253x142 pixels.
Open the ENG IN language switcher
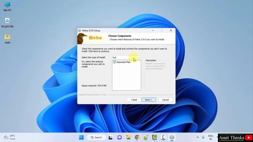211,137
